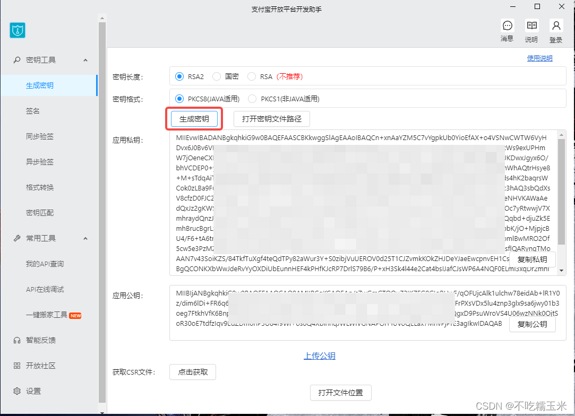Click the 智能反馈 headset icon
The height and width of the screenshot is (416, 575).
17,340
